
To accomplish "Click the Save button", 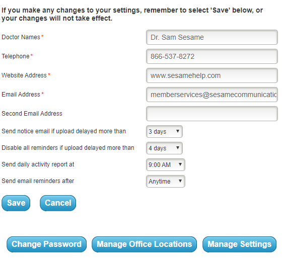I will 16,203.
